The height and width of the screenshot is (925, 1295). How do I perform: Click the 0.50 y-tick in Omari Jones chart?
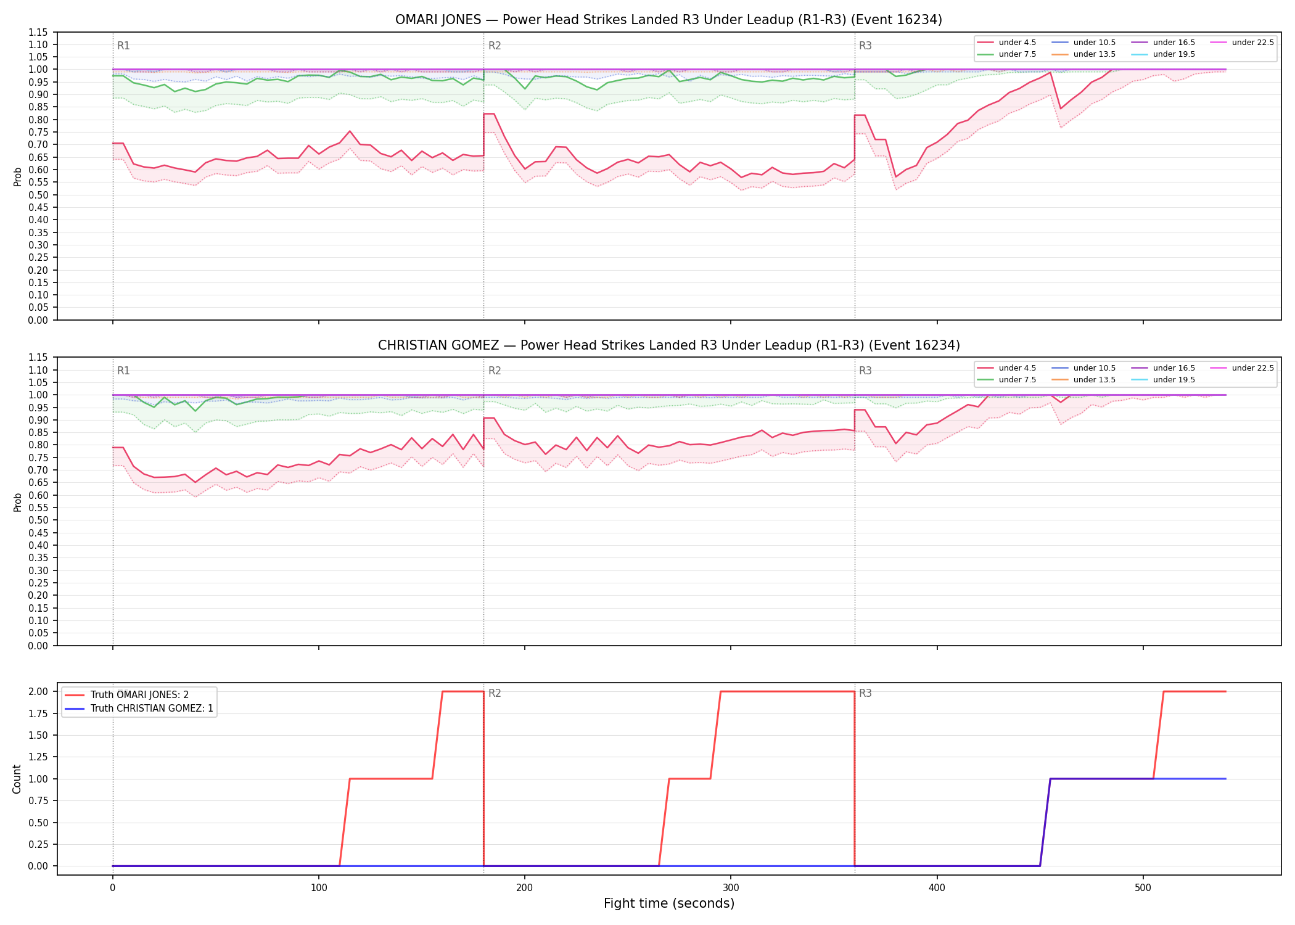(38, 195)
